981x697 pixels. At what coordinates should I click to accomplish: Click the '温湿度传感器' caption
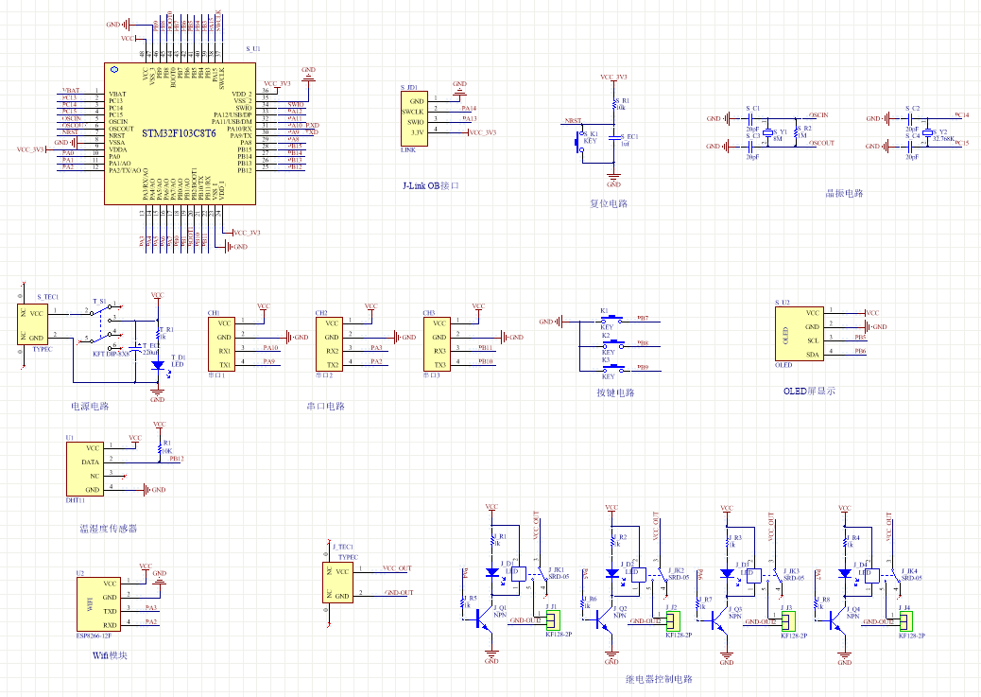pos(109,529)
